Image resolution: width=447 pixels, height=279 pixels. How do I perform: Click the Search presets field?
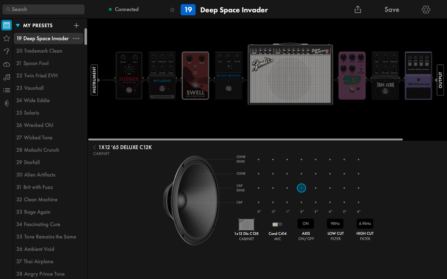pos(44,9)
